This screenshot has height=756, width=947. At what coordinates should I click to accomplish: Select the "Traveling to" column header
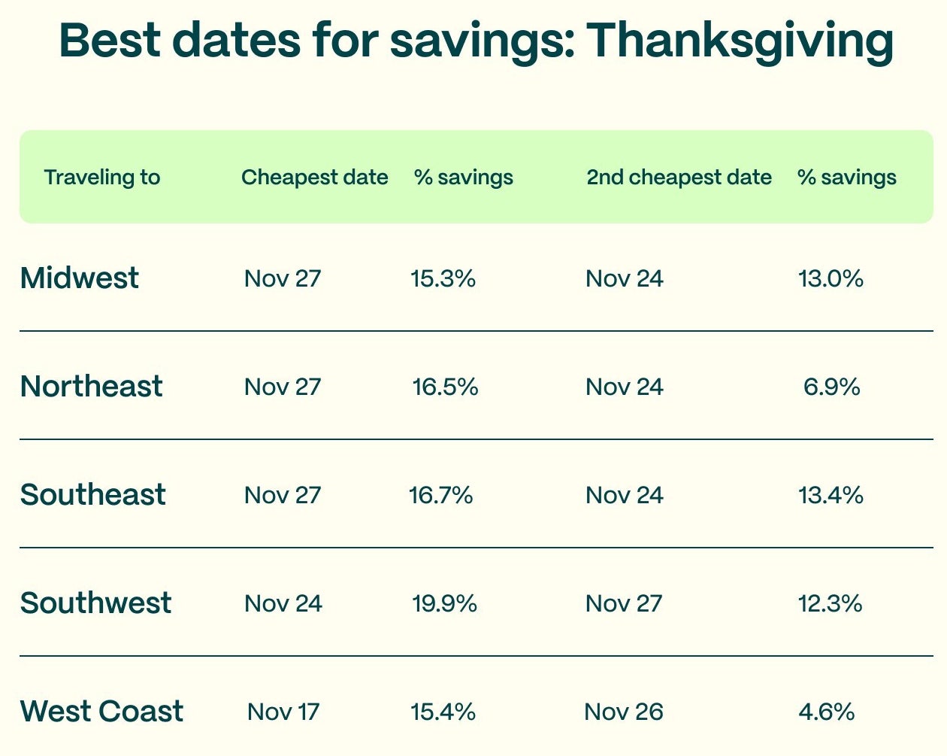coord(102,178)
